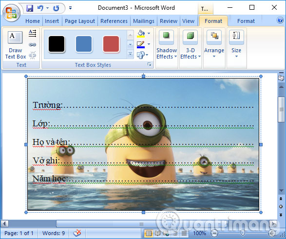Apply the red text box style
Viewport: 286px width, 239px height.
pyautogui.click(x=111, y=44)
